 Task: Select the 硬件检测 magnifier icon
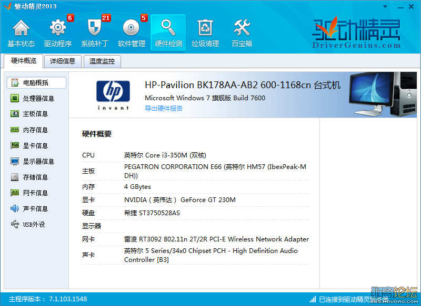(x=168, y=28)
